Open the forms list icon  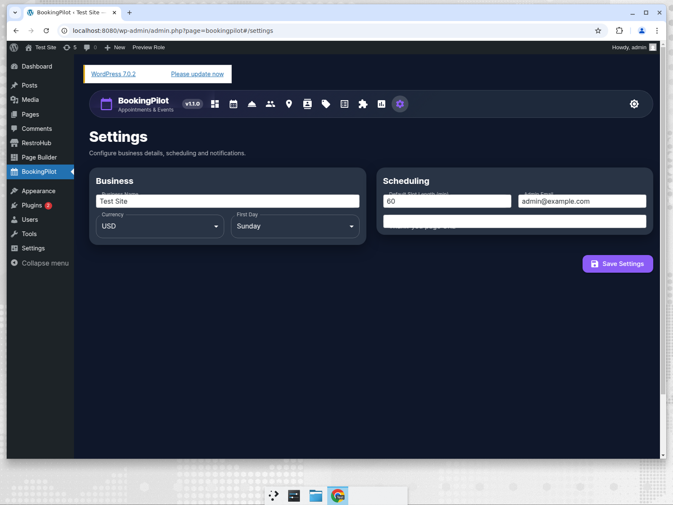click(344, 104)
